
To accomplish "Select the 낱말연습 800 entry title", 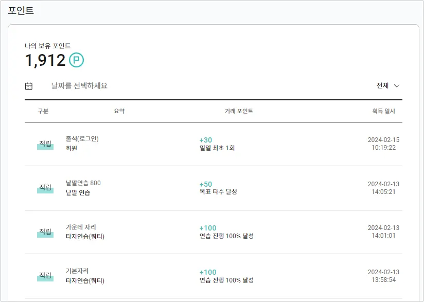I will [x=83, y=183].
